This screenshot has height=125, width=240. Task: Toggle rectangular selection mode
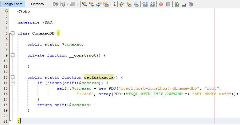tap(113, 4)
